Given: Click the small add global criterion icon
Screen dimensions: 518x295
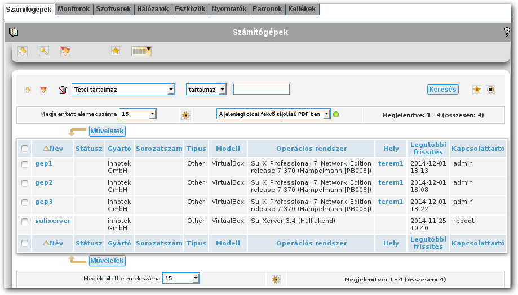Looking at the screenshot, I should [x=43, y=90].
